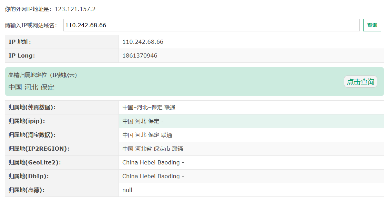Screen dimensions: 388x202
Task: Click the 点击查询 button in the green banner
Action: 360,82
